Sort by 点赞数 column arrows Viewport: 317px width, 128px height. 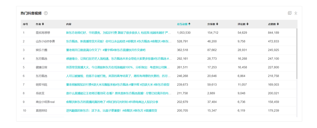[x=278, y=24]
